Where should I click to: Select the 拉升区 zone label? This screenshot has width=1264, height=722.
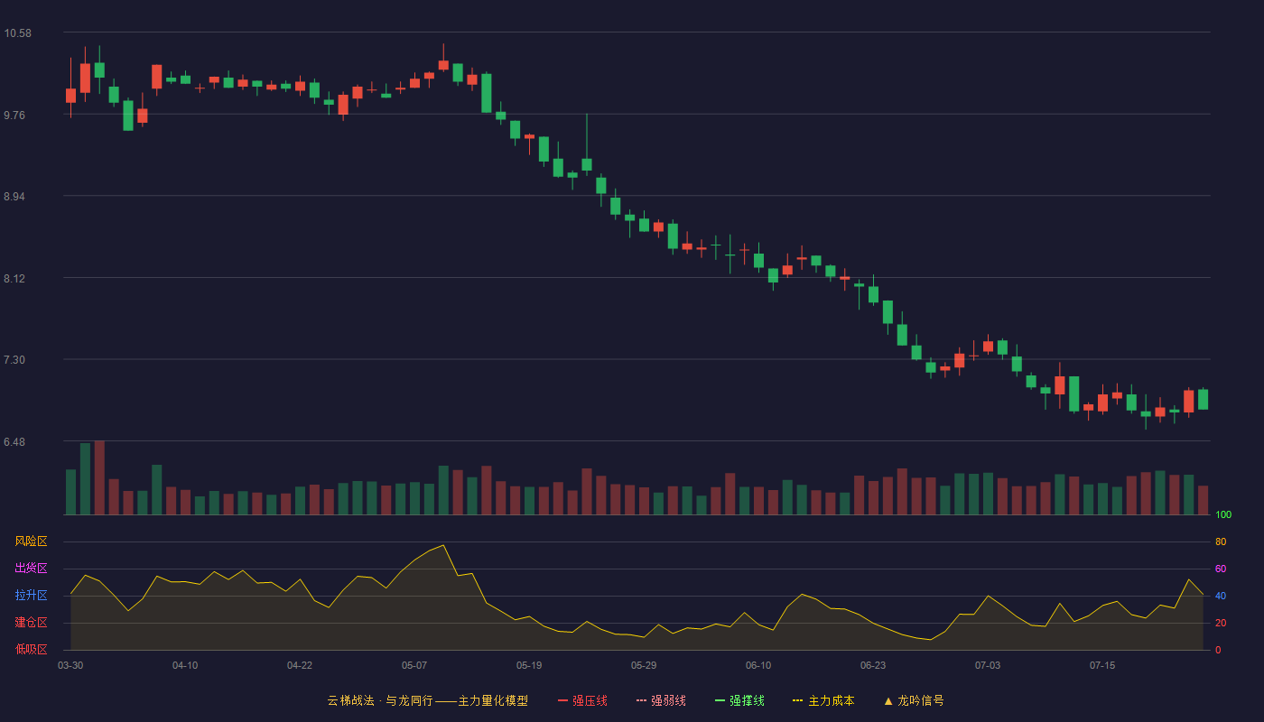pos(31,596)
